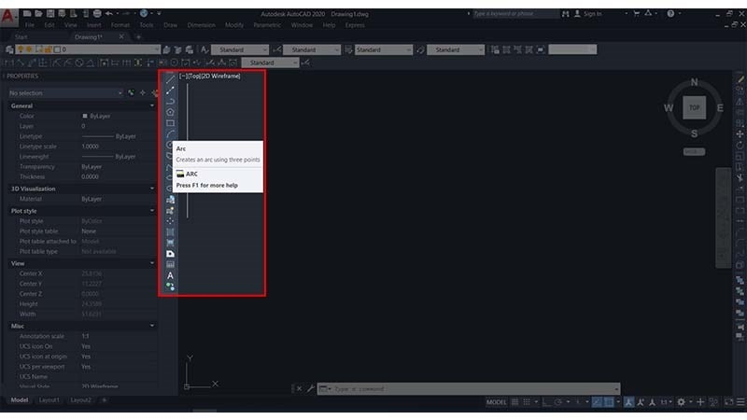Click the workspace switching gear icon
Image resolution: width=747 pixels, height=420 pixels.
682,402
